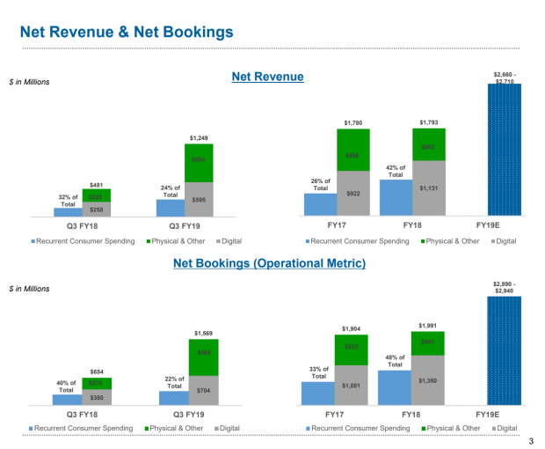Select the '40% of Total' annotation
The width and height of the screenshot is (545, 449).
tap(66, 386)
